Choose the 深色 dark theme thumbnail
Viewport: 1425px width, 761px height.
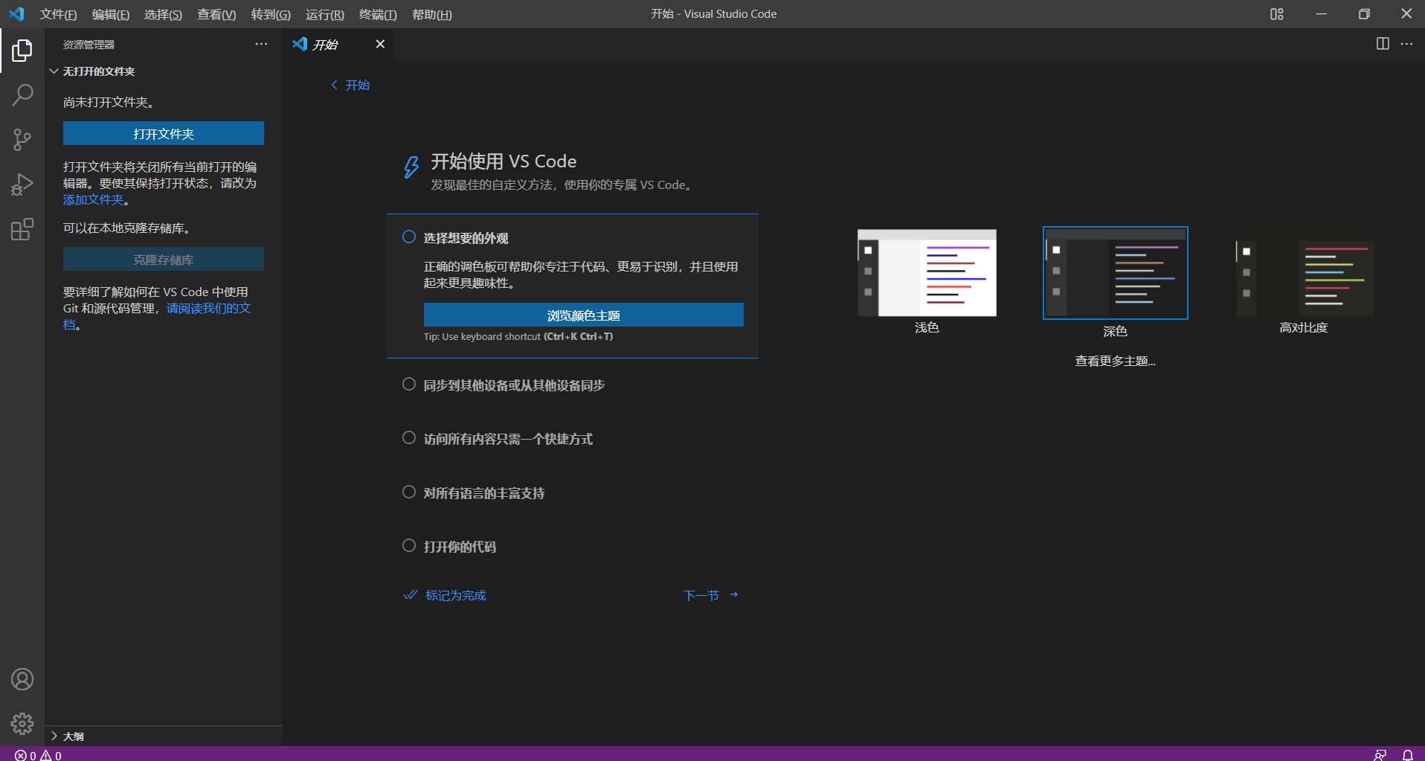click(x=1116, y=273)
